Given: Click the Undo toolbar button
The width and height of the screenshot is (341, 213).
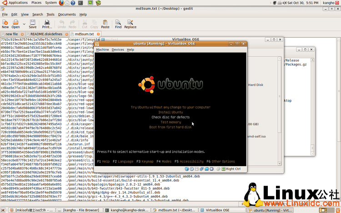Looking at the screenshot, I should (62, 24).
